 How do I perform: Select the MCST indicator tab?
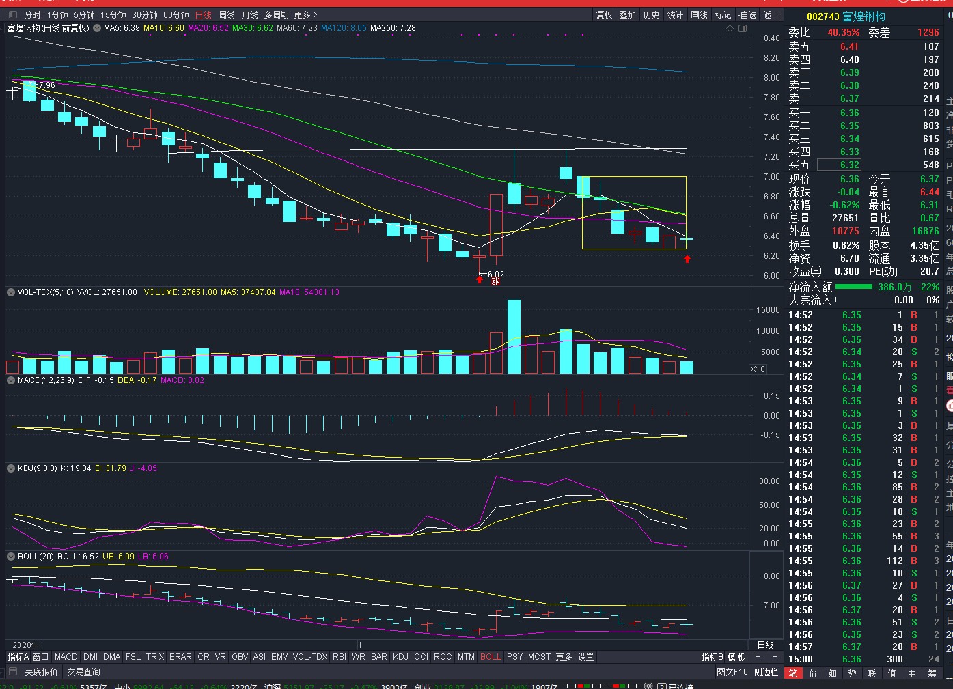(x=539, y=657)
